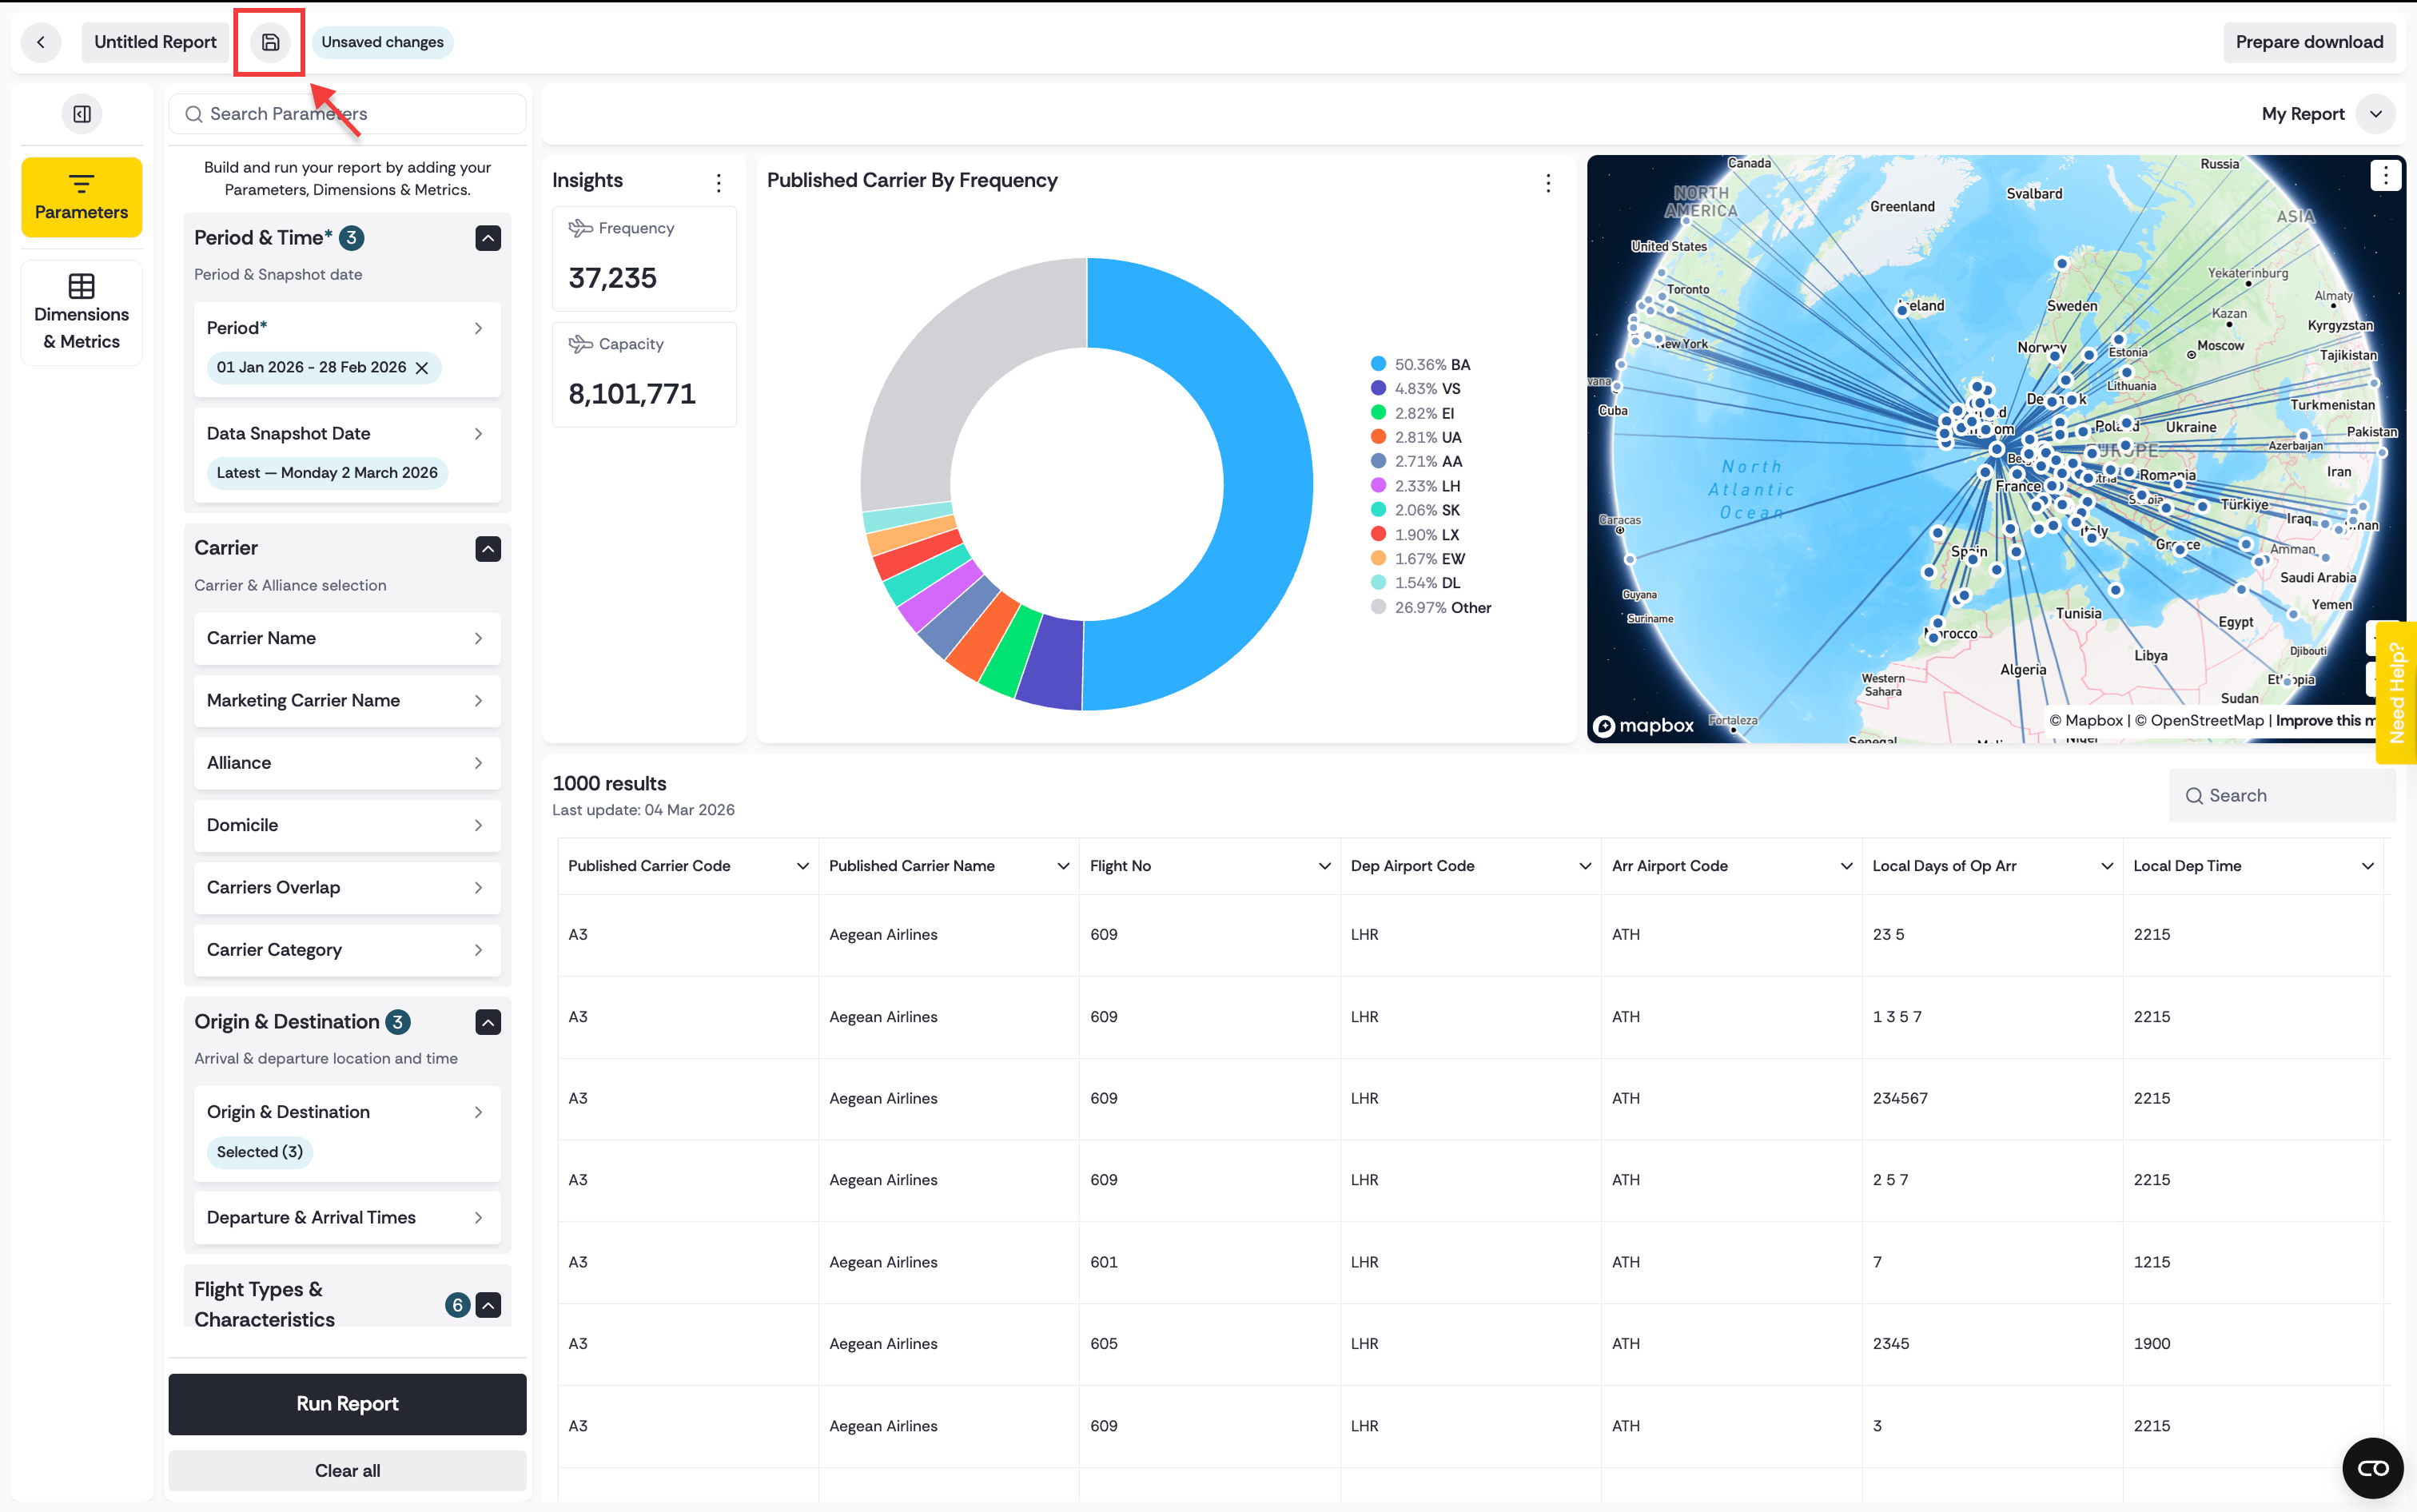Click Prepare download button
This screenshot has height=1512, width=2417.
[x=2309, y=42]
